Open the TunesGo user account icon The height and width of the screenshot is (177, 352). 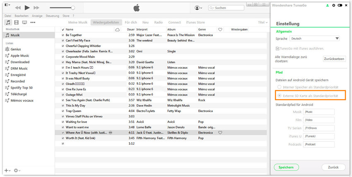[328, 5]
